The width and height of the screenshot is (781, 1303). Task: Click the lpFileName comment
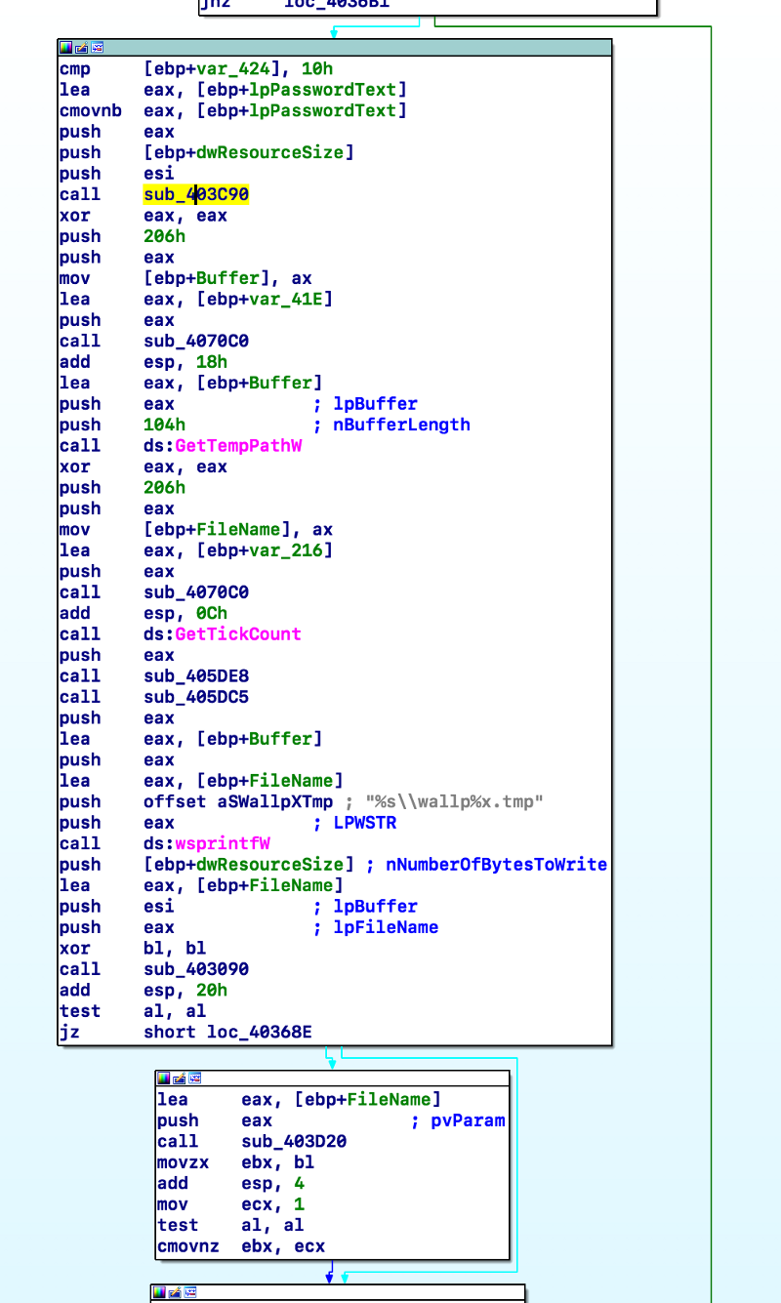(x=386, y=927)
